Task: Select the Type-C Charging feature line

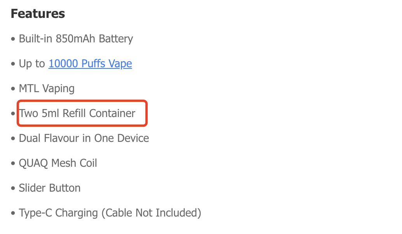Action: click(x=110, y=213)
